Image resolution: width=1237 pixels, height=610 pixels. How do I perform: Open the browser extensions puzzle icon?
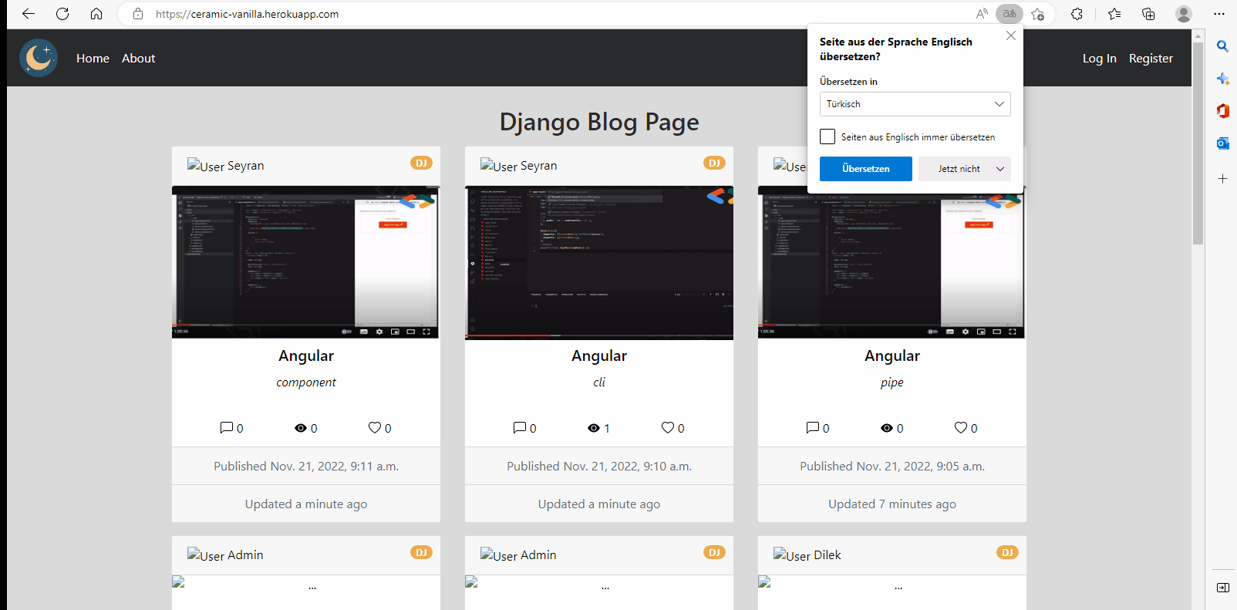coord(1077,14)
